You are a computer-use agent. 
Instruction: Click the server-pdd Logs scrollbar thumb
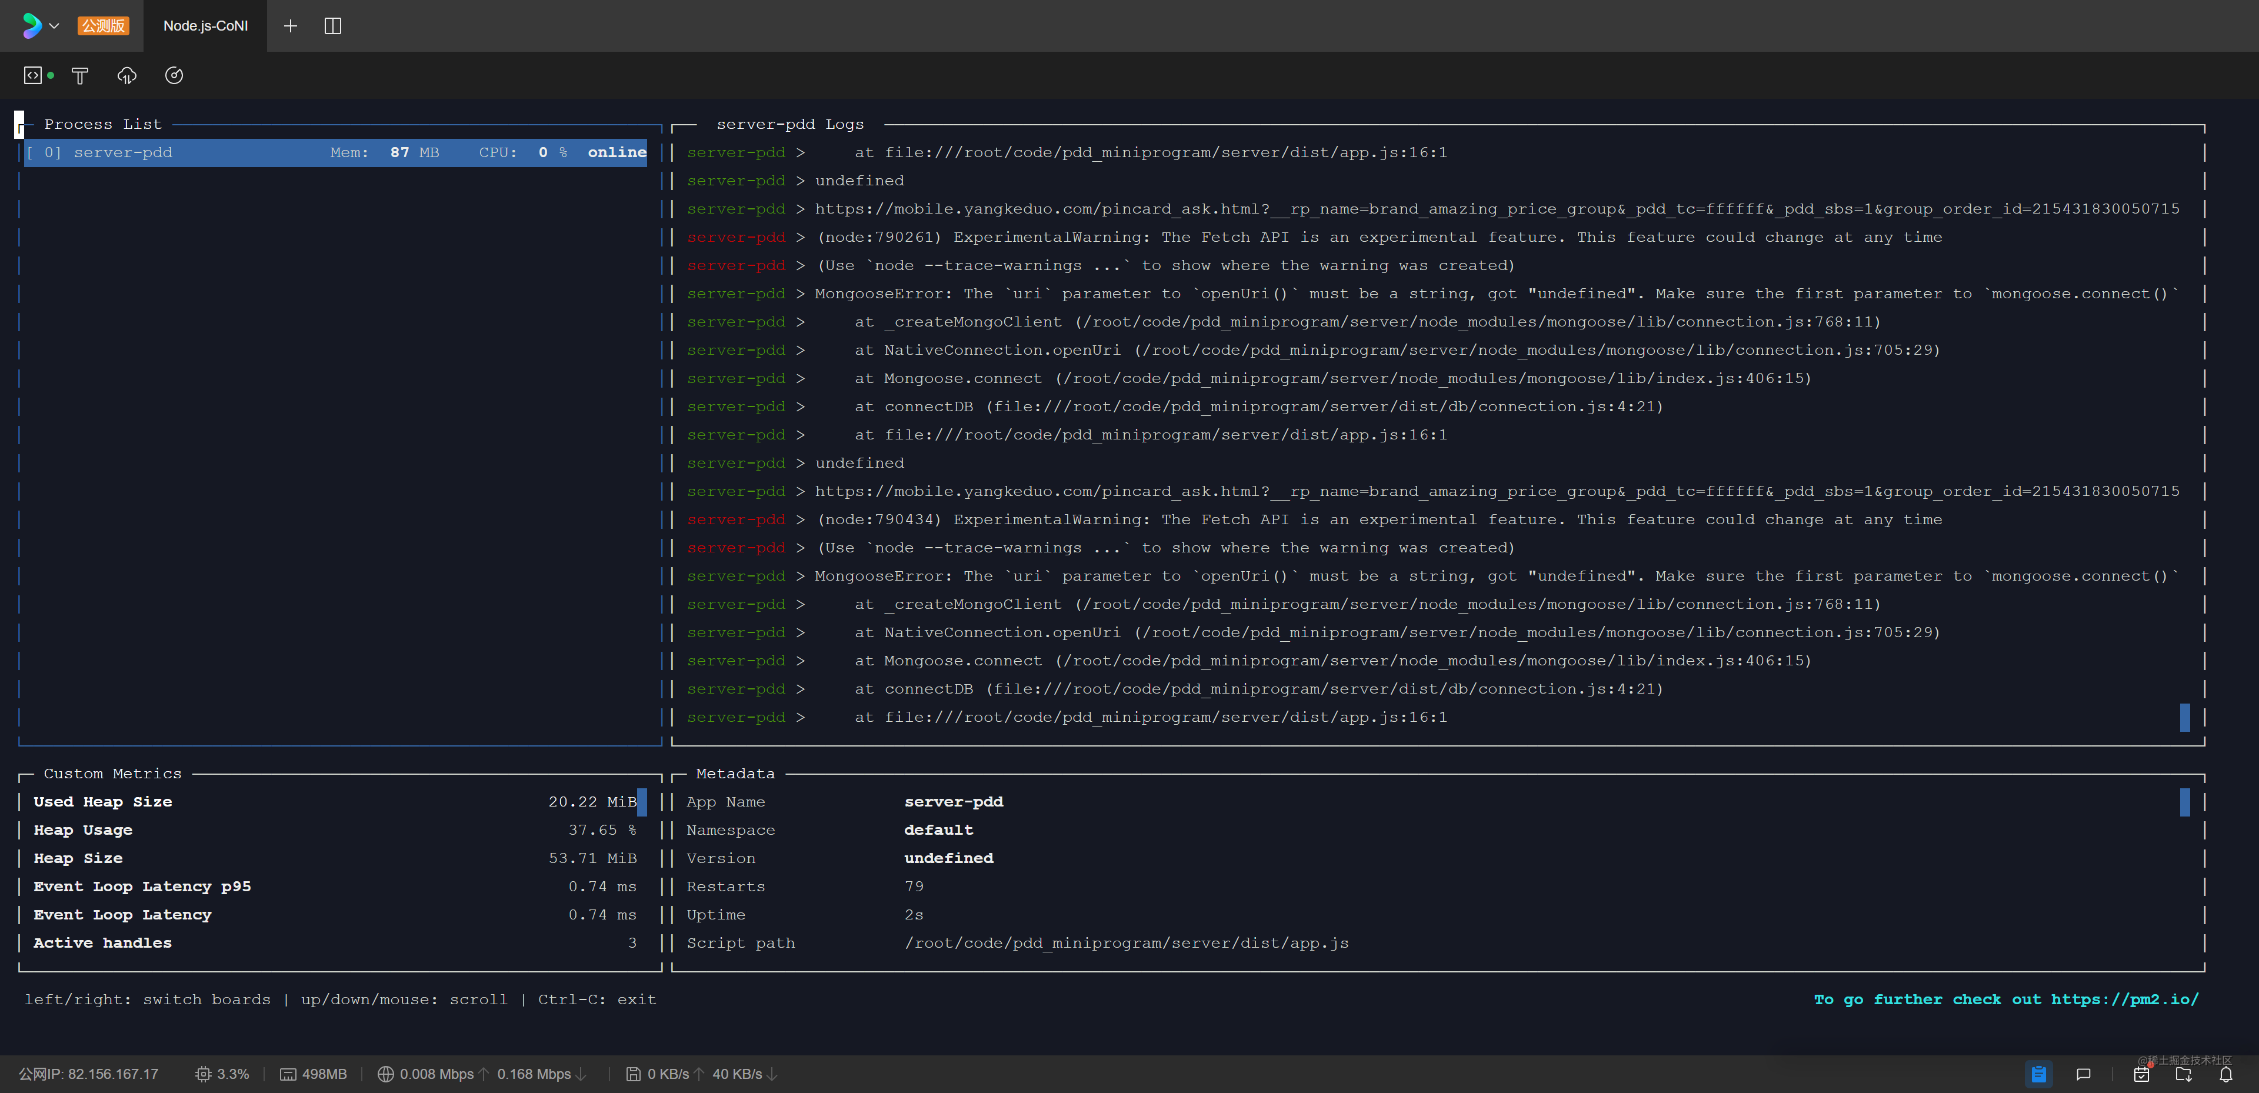pos(2184,717)
